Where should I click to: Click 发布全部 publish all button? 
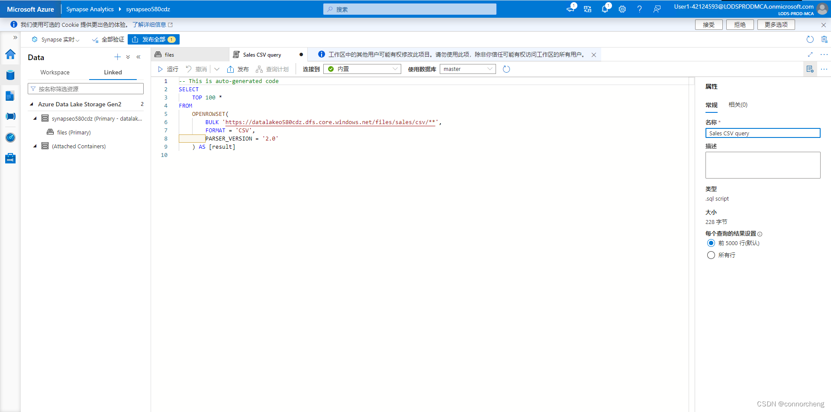click(x=154, y=39)
